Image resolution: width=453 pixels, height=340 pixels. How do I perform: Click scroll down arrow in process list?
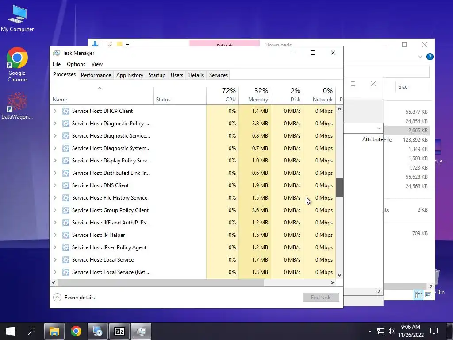click(339, 275)
